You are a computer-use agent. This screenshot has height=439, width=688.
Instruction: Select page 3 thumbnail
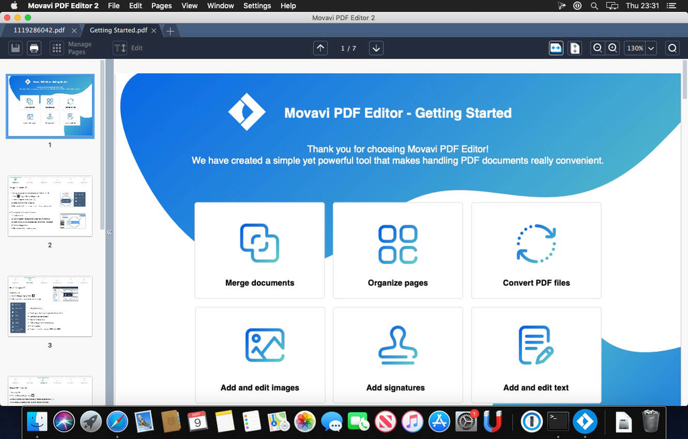50,306
